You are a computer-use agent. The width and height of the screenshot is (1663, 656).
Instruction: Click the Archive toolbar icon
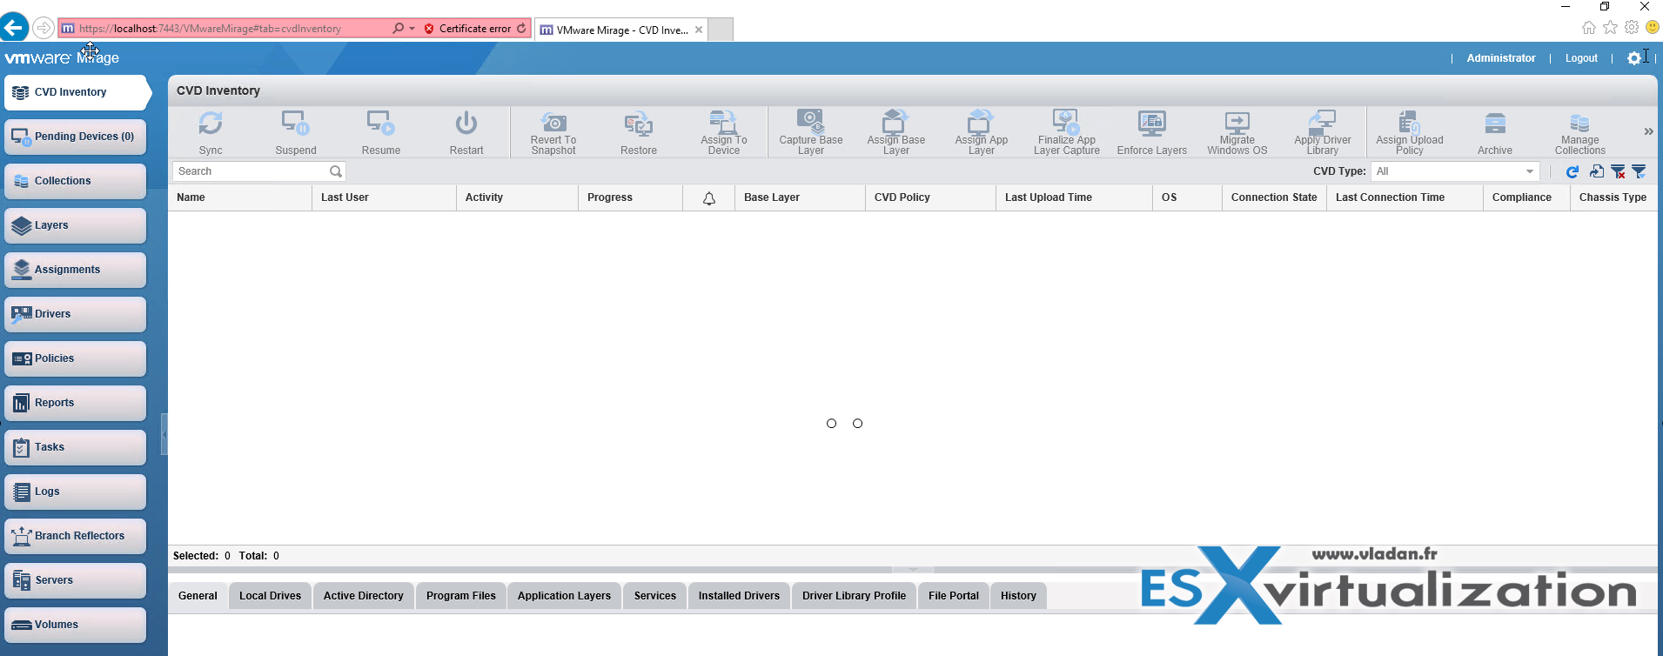coord(1495,124)
